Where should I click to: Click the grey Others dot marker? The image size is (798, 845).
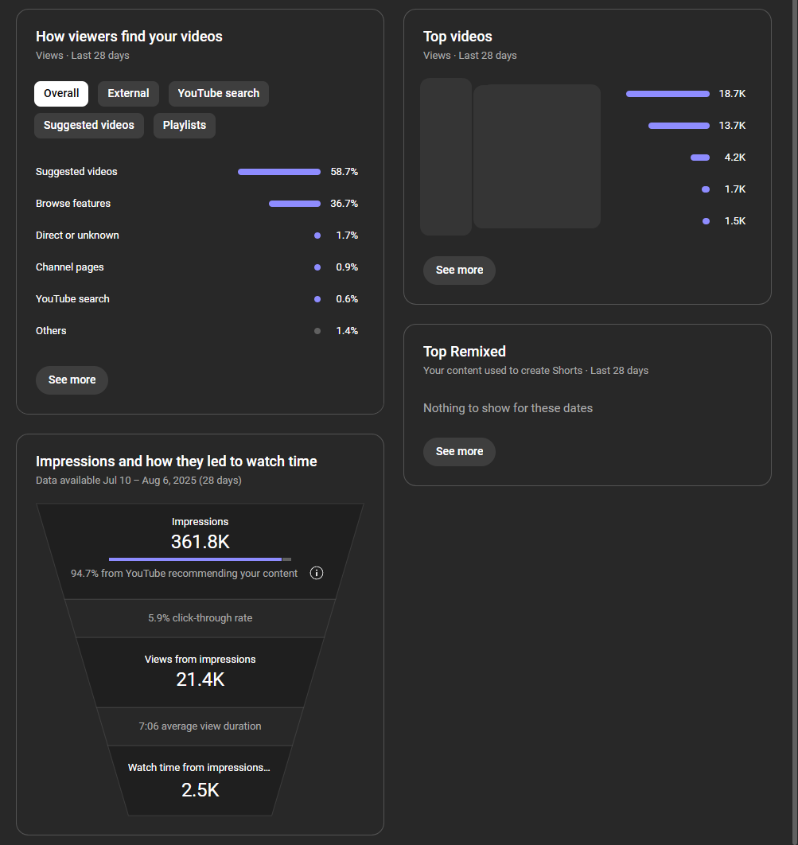pos(317,331)
